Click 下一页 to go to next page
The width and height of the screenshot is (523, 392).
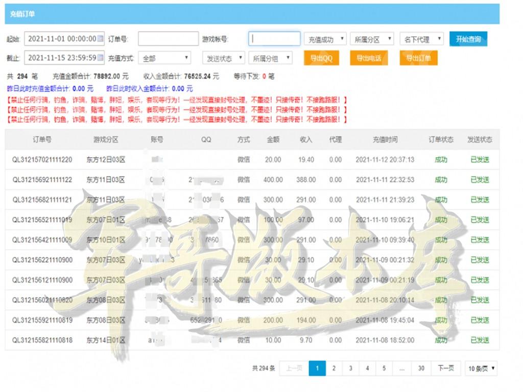[x=446, y=368]
